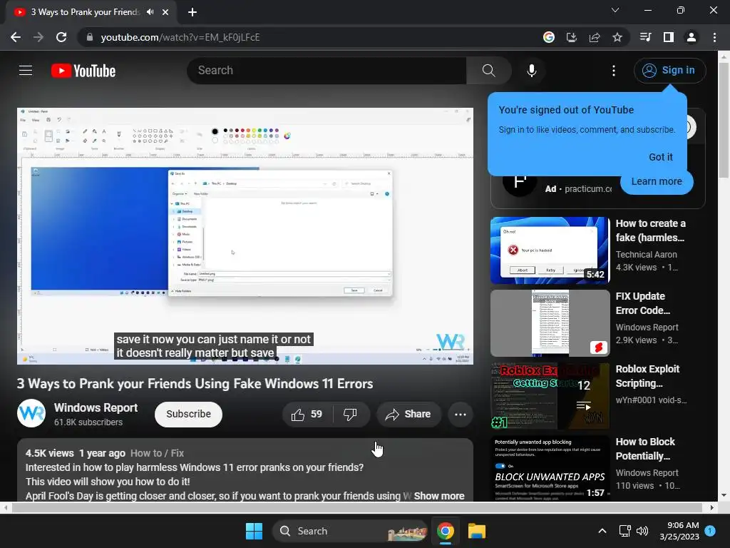Mute the tab via speaker icon
This screenshot has width=730, height=548.
click(x=150, y=12)
